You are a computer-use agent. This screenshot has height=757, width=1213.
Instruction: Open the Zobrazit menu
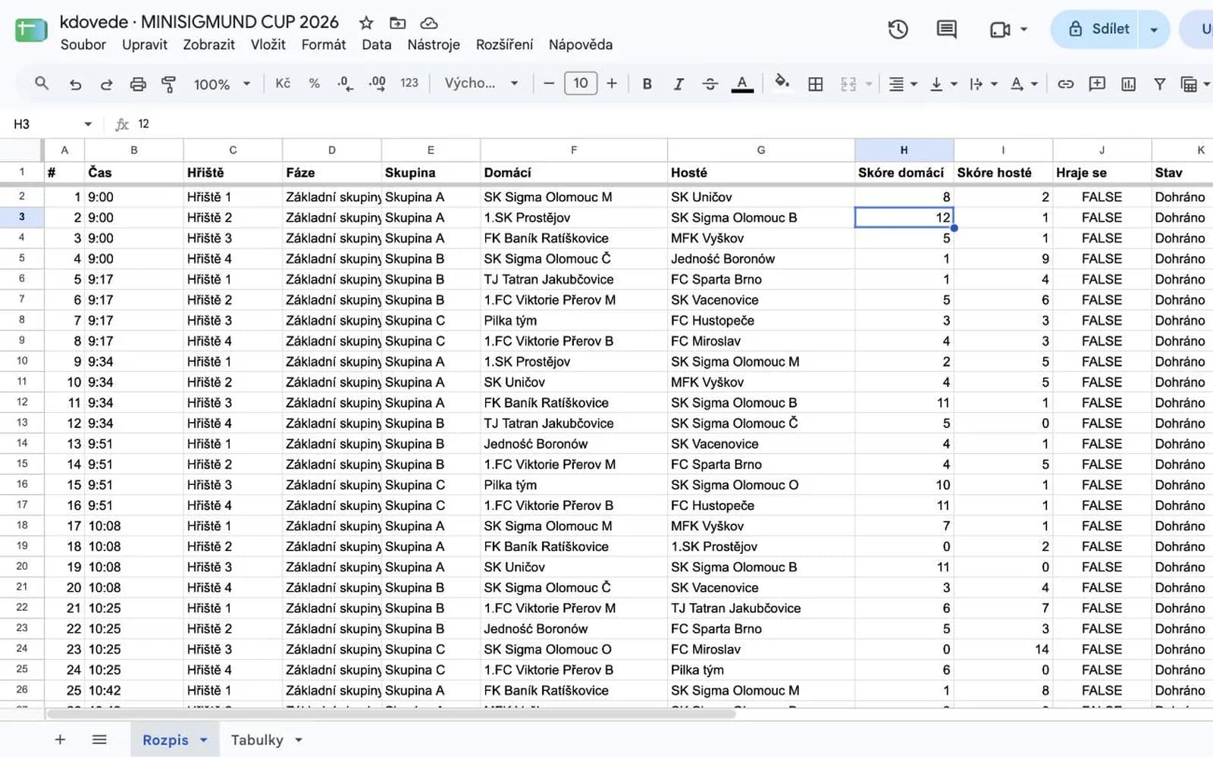208,45
